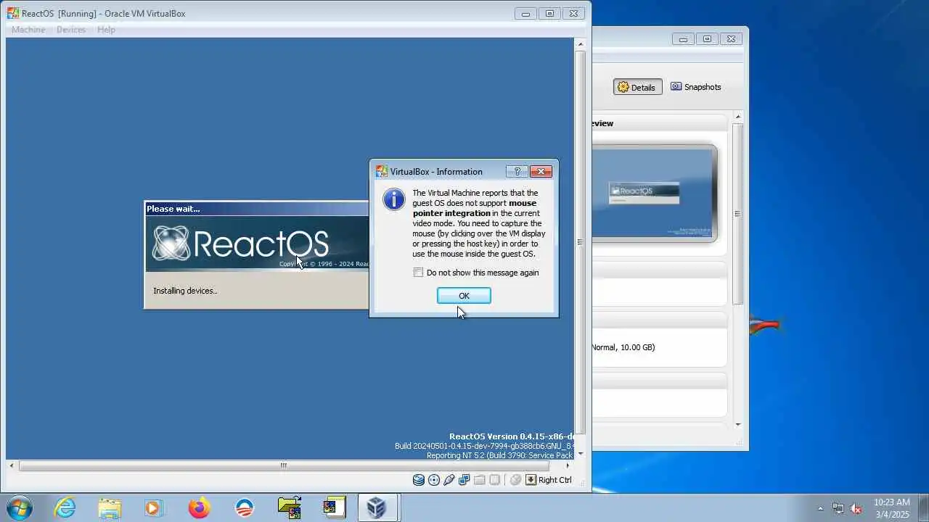This screenshot has height=522, width=929.
Task: Maximize the VirtualBox Manager window behind
Action: [707, 39]
